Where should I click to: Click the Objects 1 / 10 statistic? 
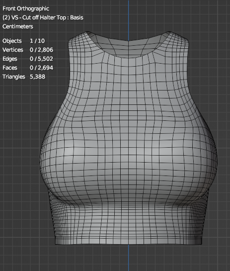click(x=23, y=41)
